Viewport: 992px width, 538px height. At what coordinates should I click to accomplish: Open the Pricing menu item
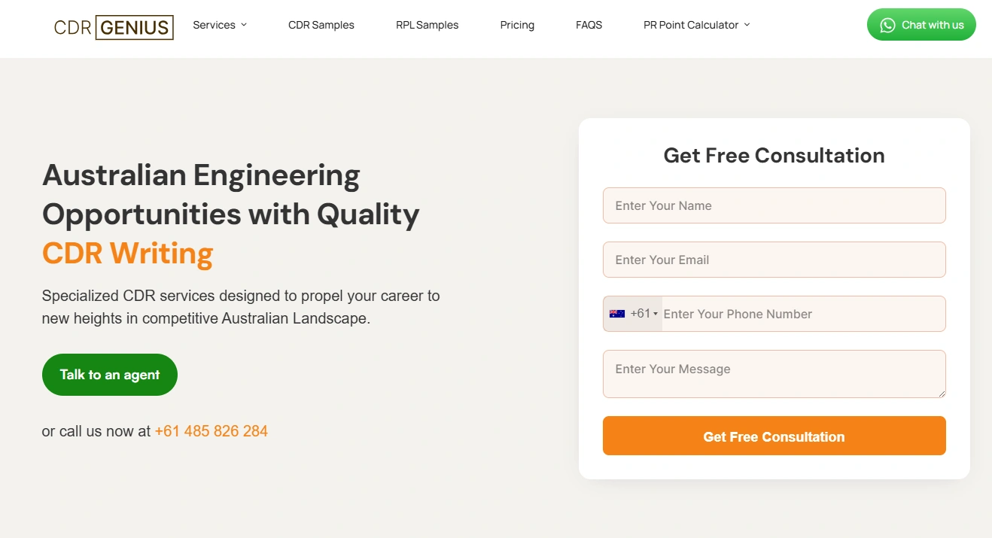[x=517, y=25]
